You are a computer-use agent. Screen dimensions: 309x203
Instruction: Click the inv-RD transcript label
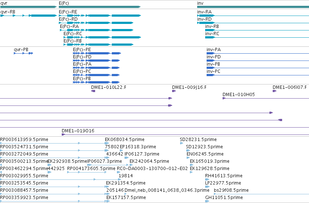pyautogui.click(x=204, y=19)
